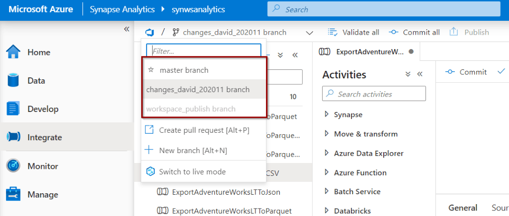Expand the Azure Function group

(327, 172)
